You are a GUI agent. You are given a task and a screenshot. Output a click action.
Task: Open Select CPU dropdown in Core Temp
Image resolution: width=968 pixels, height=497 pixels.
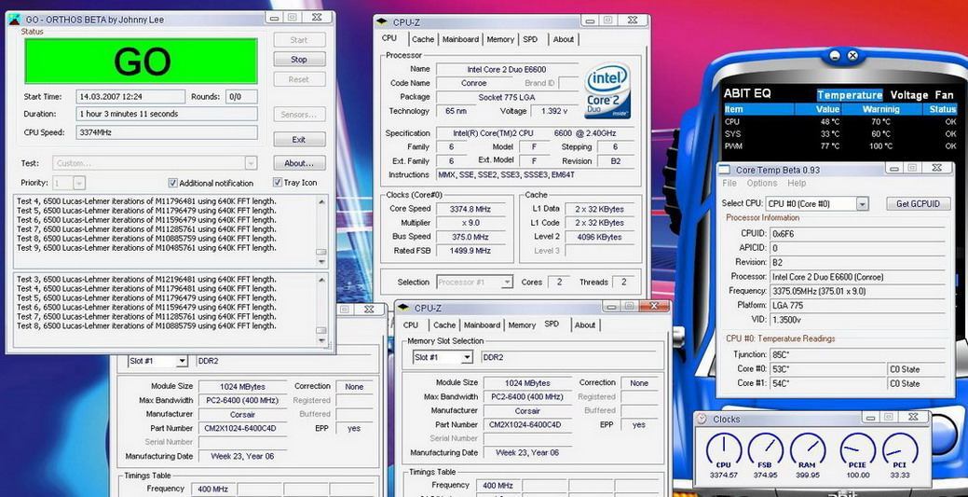[x=862, y=203]
